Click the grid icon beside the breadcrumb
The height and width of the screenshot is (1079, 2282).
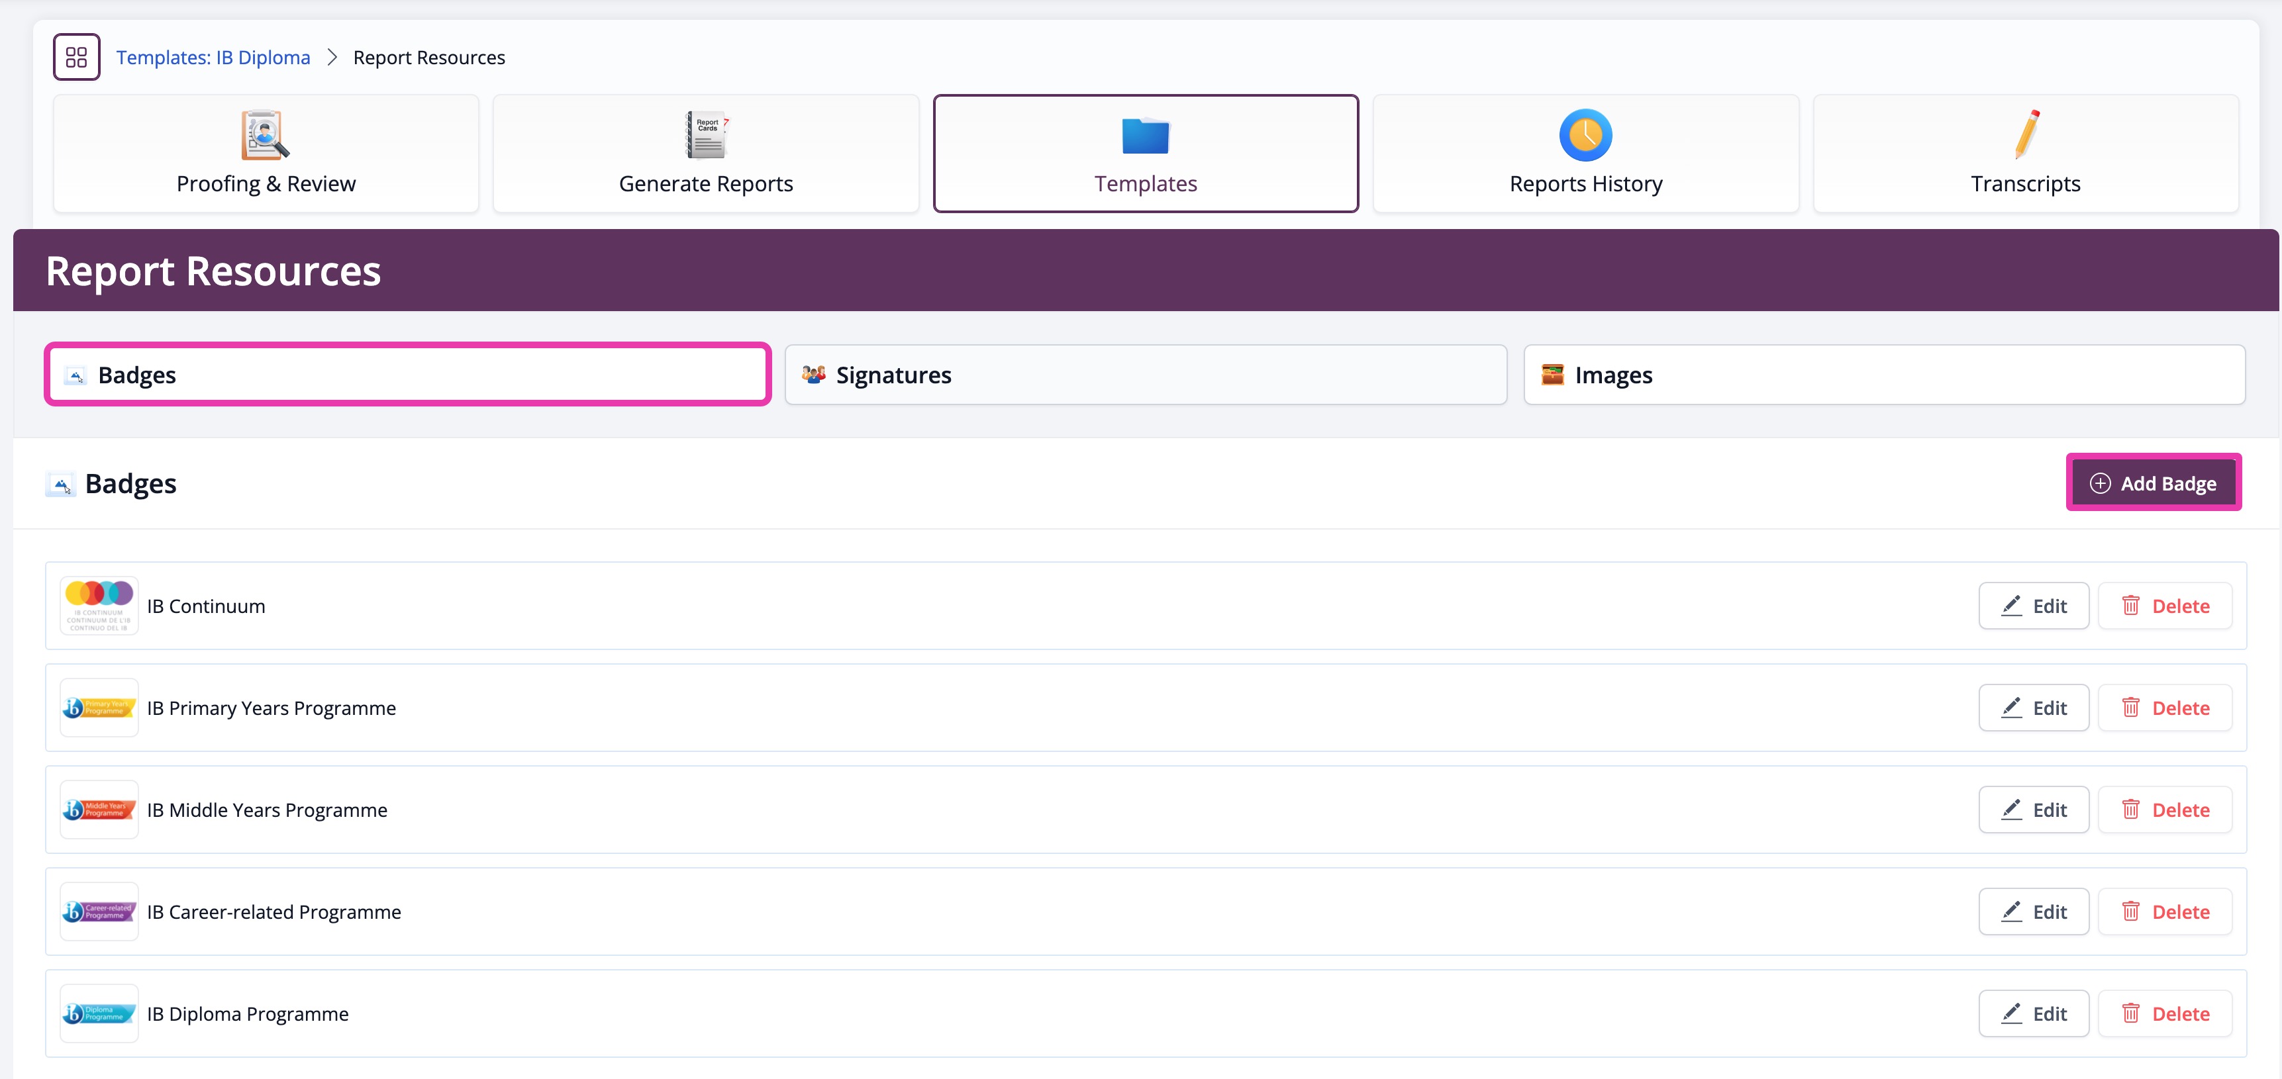76,57
